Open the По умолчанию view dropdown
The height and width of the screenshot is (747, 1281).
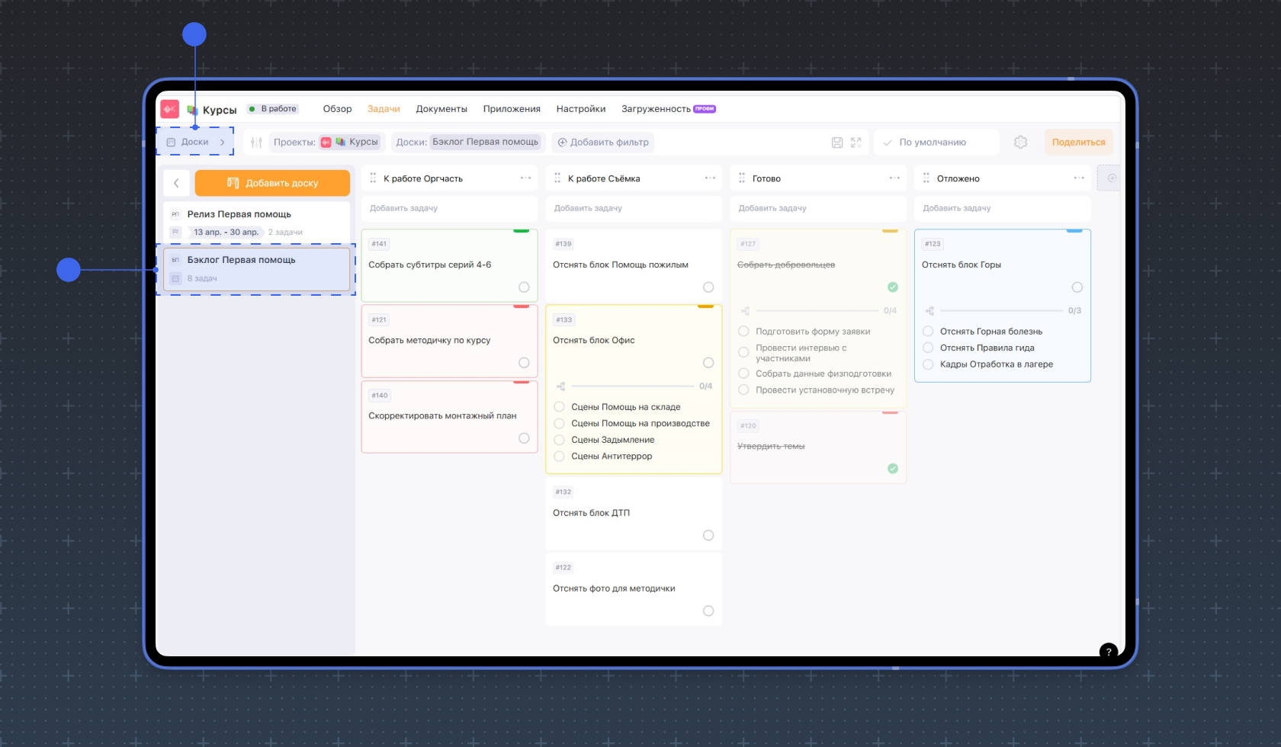pos(935,143)
